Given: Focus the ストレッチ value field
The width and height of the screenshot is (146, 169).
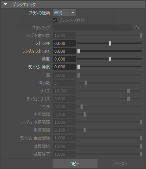Looking at the screenshot, I should tap(64, 43).
